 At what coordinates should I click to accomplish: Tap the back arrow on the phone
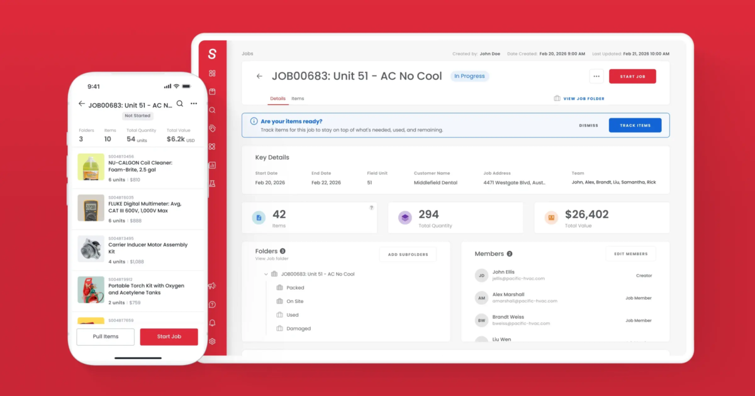coord(81,104)
